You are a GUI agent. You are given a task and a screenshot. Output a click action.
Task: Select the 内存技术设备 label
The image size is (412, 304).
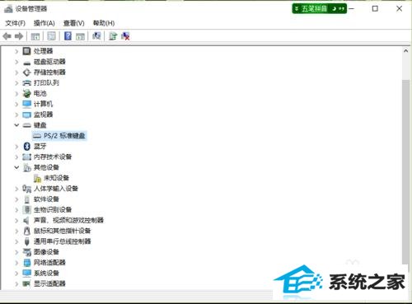pos(53,157)
